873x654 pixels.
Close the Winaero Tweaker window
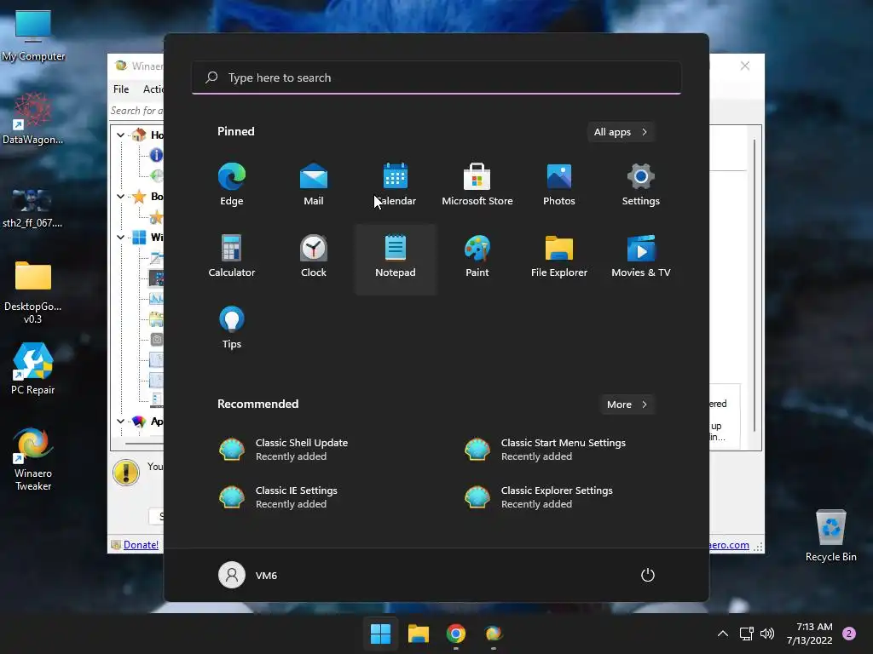pyautogui.click(x=745, y=66)
